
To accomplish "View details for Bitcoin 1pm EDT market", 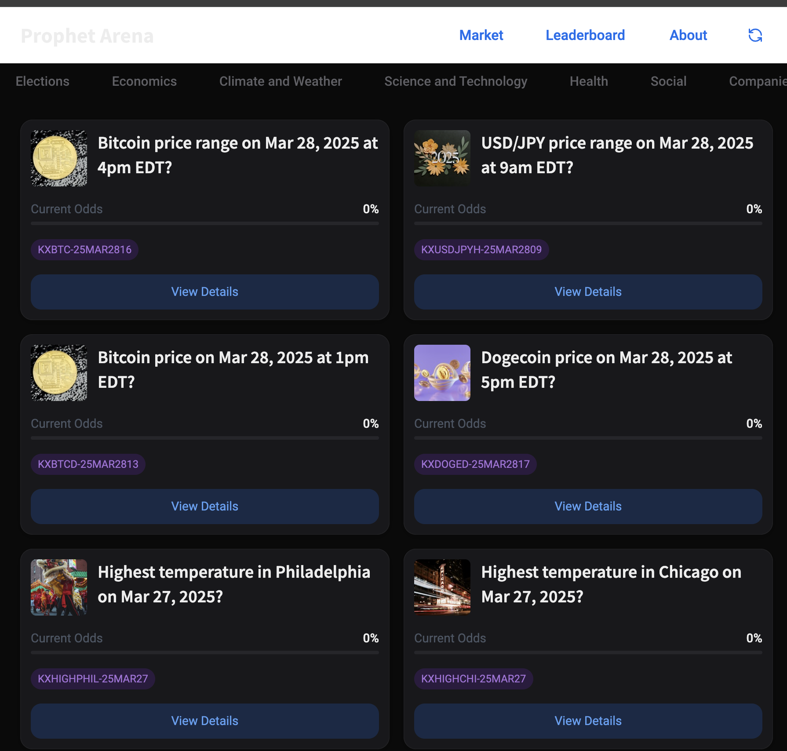I will point(205,507).
